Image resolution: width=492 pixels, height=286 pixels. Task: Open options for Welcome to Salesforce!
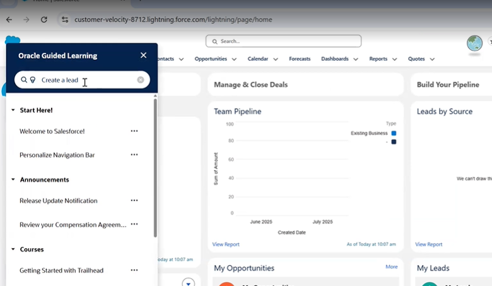[134, 131]
